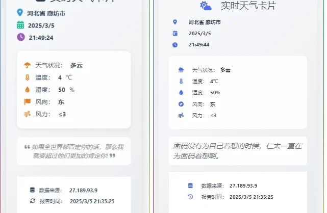Click right card report time 2025/3/5 21:35:25
327x213 pixels.
pos(251,197)
